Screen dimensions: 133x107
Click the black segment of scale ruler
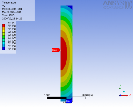[x=57, y=98]
